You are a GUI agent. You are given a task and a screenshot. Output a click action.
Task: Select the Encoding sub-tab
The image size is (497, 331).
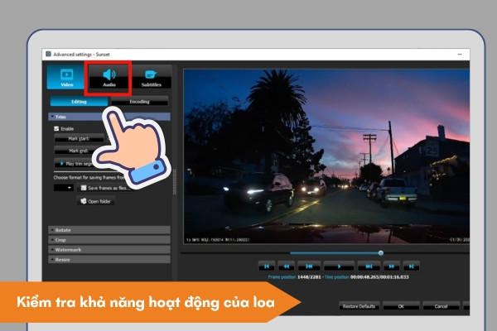coord(139,101)
